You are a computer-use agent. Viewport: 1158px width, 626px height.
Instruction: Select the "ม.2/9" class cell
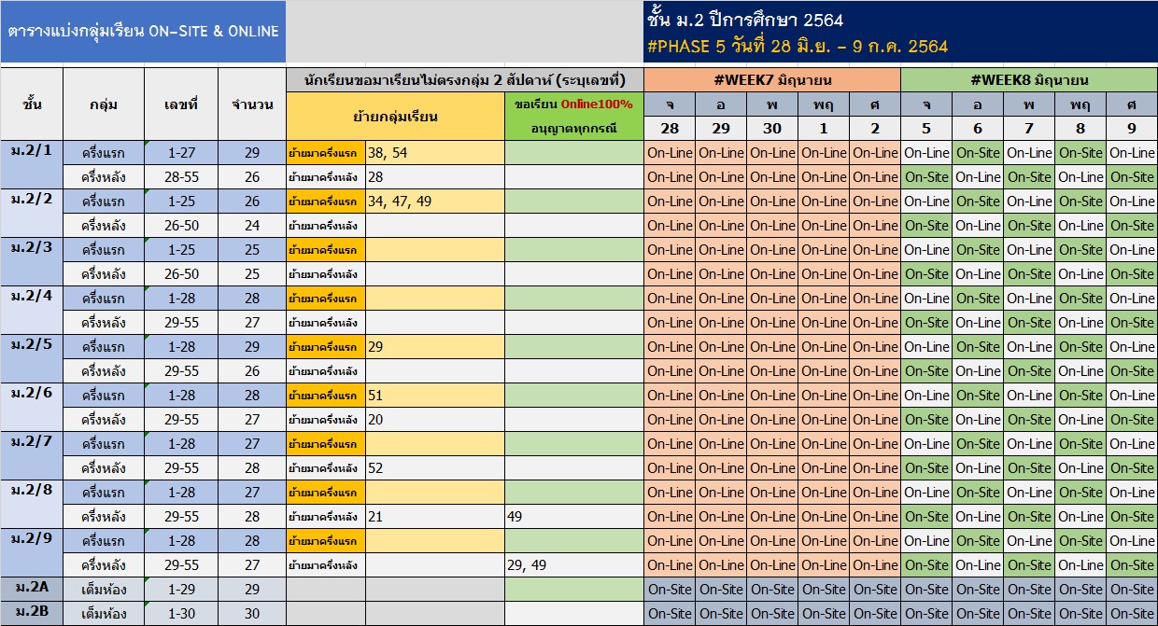tap(32, 552)
